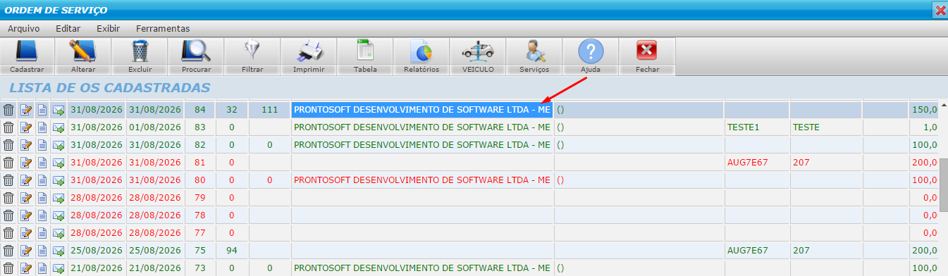Open the Editar menu
The image size is (948, 276).
(68, 28)
